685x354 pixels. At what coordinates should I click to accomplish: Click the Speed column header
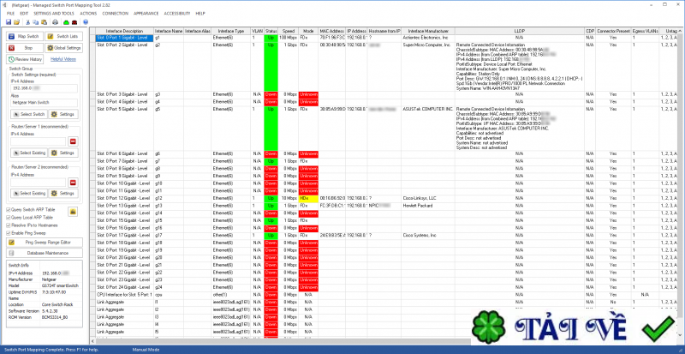point(289,31)
